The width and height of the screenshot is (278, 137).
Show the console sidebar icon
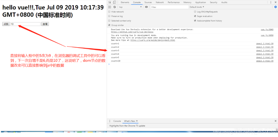110,7
